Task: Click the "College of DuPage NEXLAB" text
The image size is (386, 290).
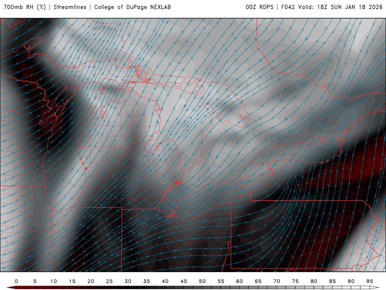Action: click(132, 7)
